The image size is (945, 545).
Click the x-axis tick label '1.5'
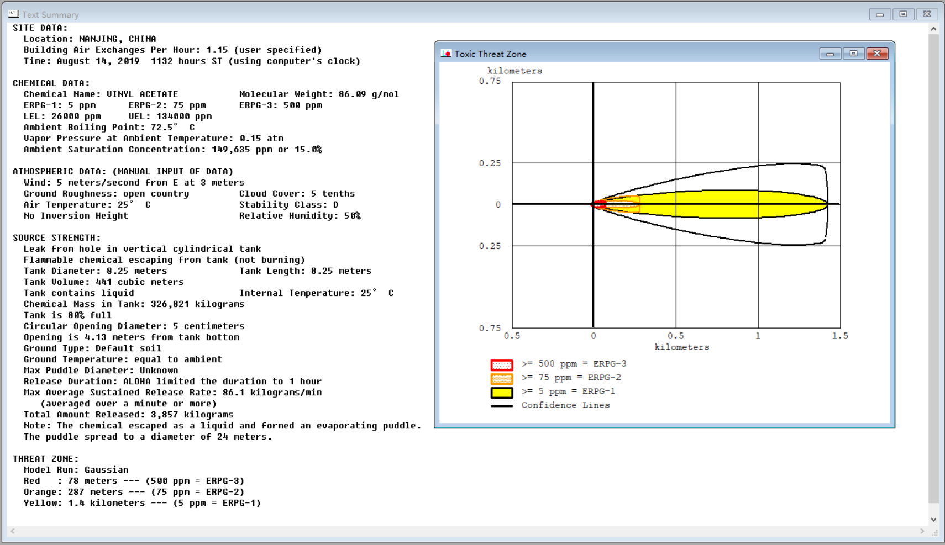[840, 336]
